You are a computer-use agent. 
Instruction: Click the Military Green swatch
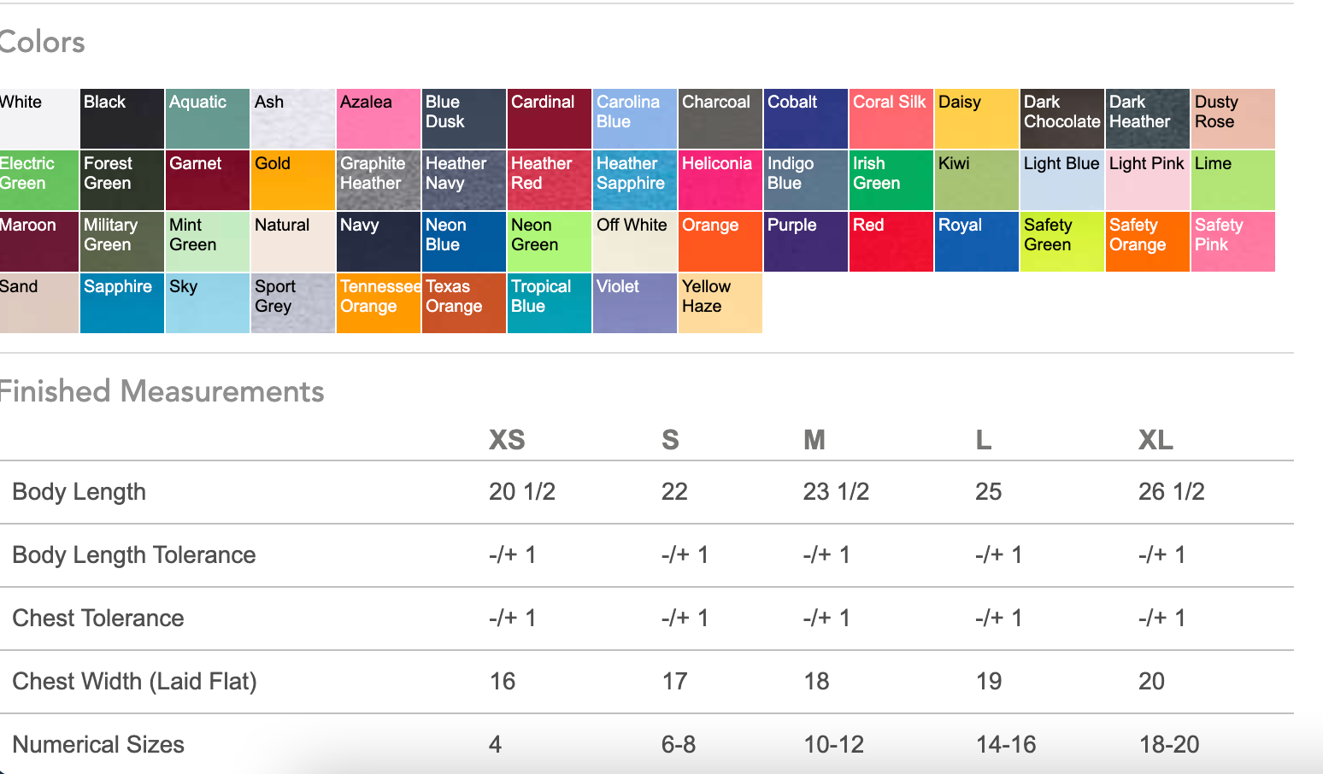[x=122, y=242]
